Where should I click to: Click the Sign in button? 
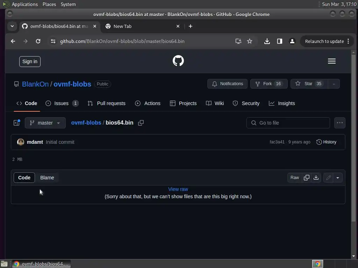pos(30,61)
